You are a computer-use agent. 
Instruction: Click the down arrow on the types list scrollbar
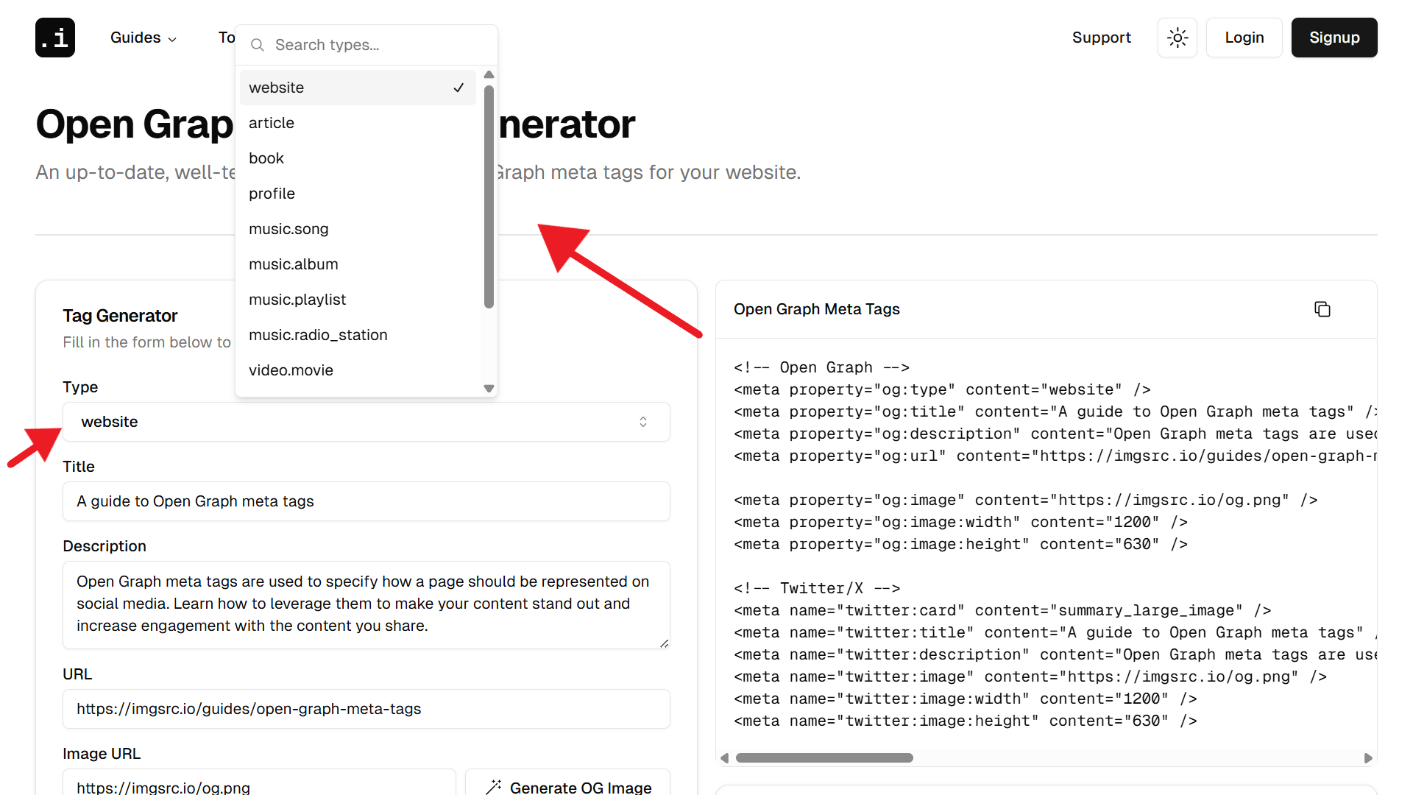489,389
